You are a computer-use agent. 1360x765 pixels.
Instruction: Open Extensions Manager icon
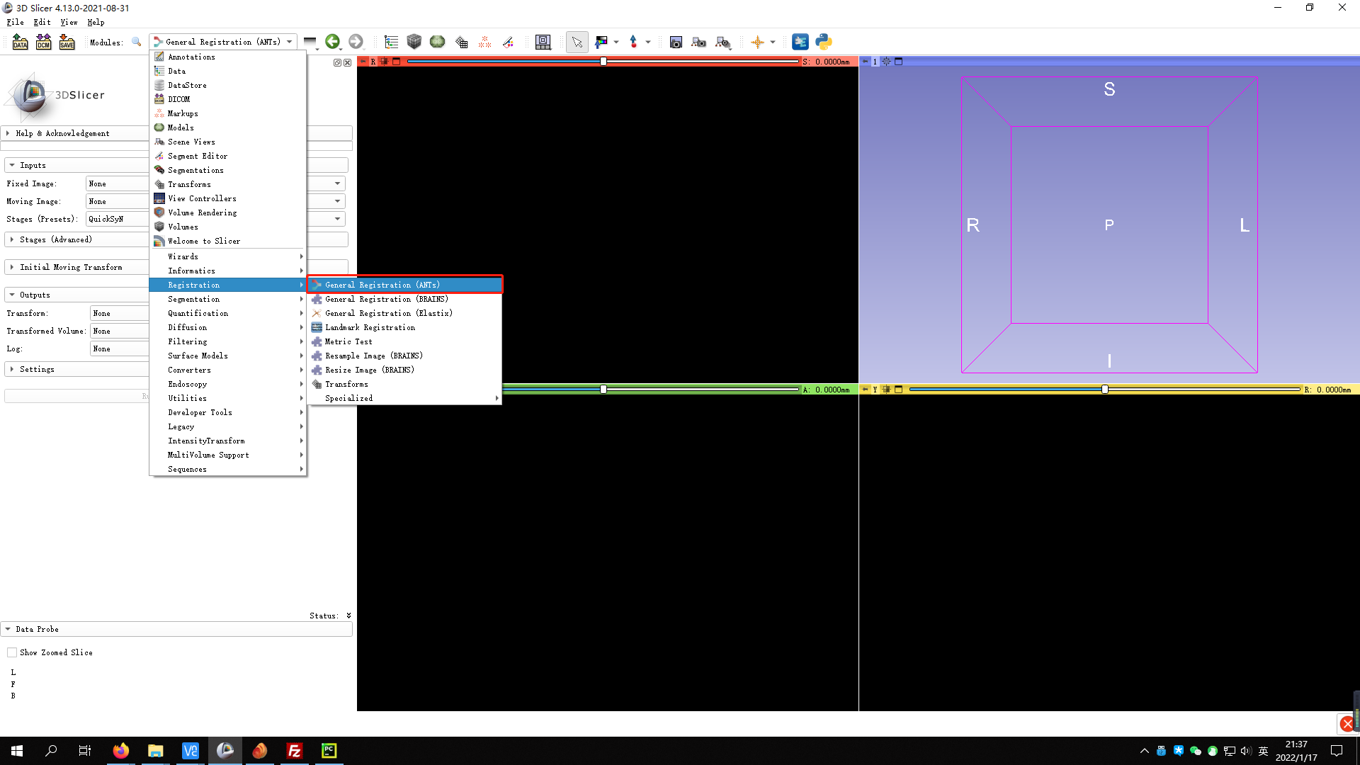tap(800, 42)
